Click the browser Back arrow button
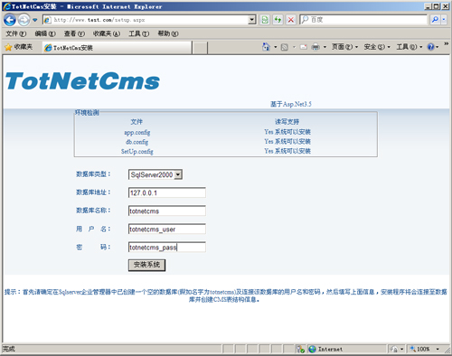The image size is (452, 356). [10, 20]
